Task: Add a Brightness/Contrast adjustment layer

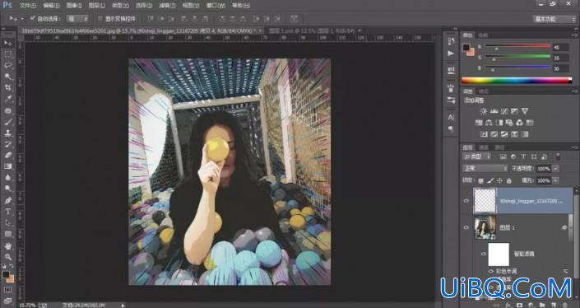Action: [x=484, y=111]
